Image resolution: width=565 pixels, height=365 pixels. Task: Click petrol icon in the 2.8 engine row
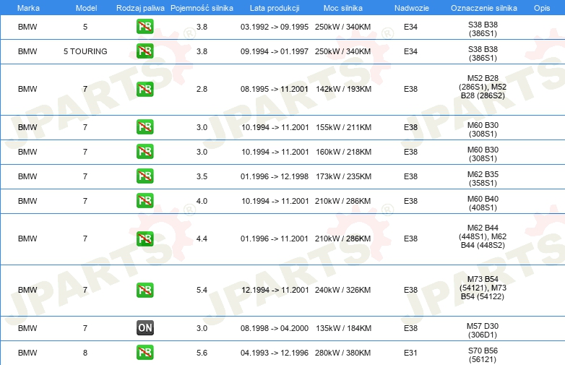click(145, 89)
